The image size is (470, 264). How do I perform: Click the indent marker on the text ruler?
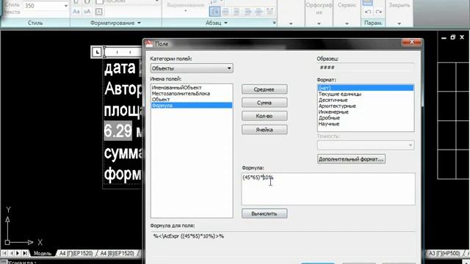point(104,52)
